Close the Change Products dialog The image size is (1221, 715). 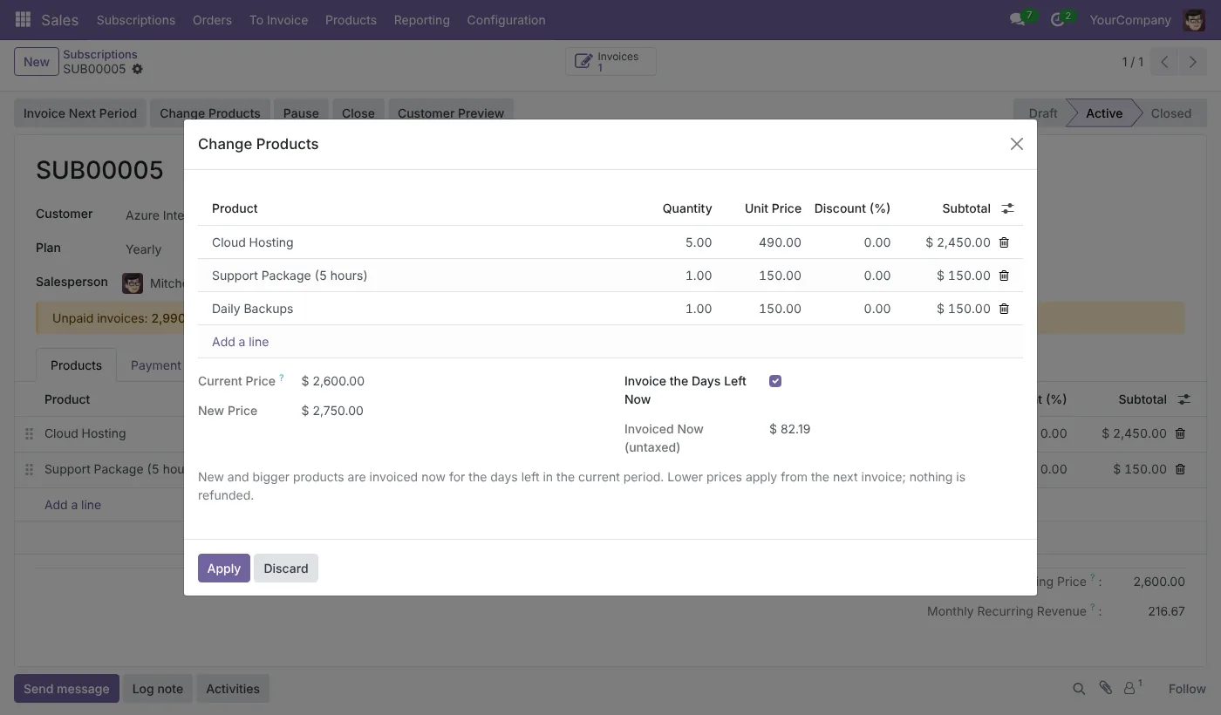click(x=1016, y=144)
